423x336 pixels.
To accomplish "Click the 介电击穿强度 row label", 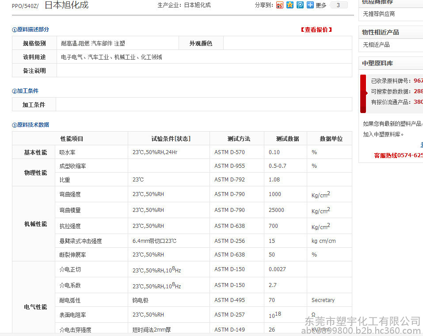I will [x=75, y=330].
